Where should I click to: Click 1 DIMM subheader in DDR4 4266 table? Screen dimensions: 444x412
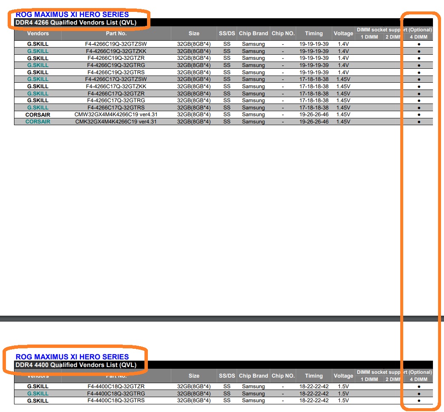click(369, 37)
